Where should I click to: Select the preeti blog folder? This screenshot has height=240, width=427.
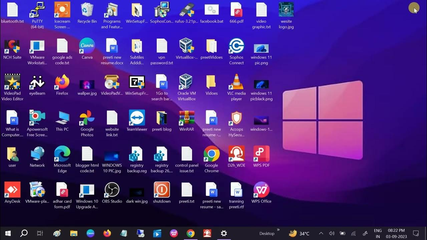tap(162, 118)
